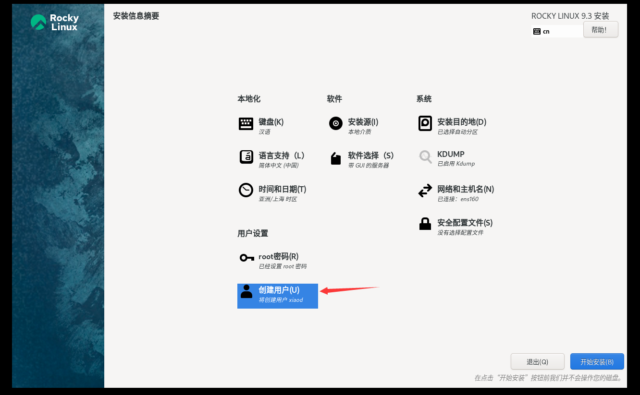640x395 pixels.
Task: Click the 已连接：ens160 status text
Action: coord(458,199)
